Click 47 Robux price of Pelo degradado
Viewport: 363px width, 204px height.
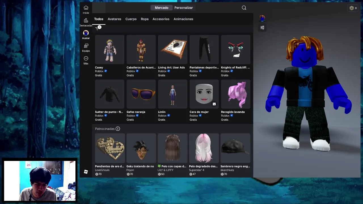[x=193, y=174]
